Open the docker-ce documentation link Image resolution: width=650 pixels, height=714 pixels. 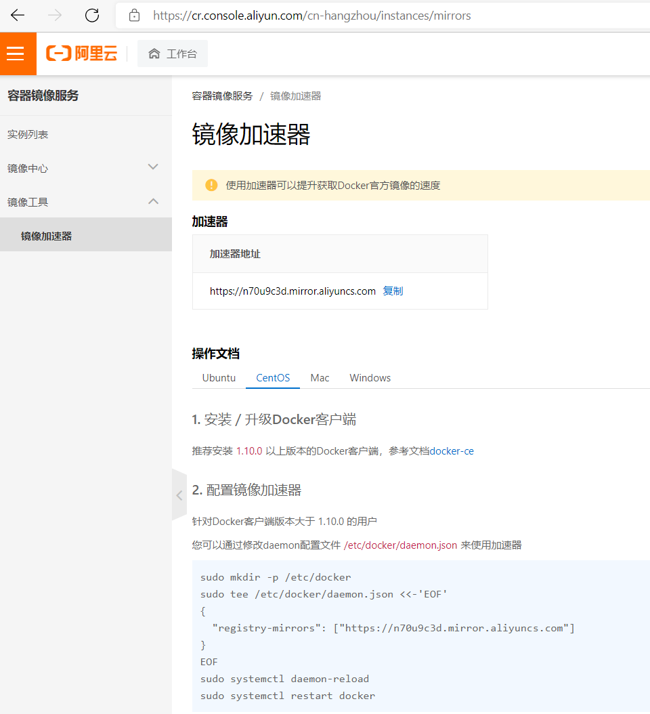[x=452, y=451]
